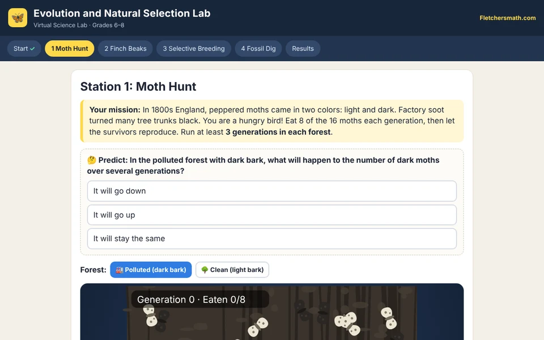The height and width of the screenshot is (340, 544).
Task: Eat the large light moth right of center
Action: (x=347, y=323)
